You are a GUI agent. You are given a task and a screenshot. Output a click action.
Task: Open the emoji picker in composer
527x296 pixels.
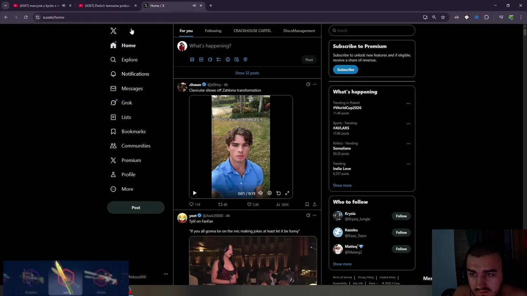coord(228,60)
